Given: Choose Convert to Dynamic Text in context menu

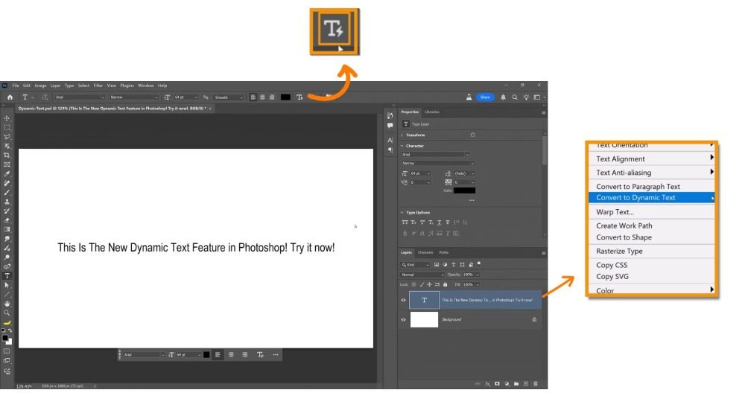Looking at the screenshot, I should [x=651, y=198].
